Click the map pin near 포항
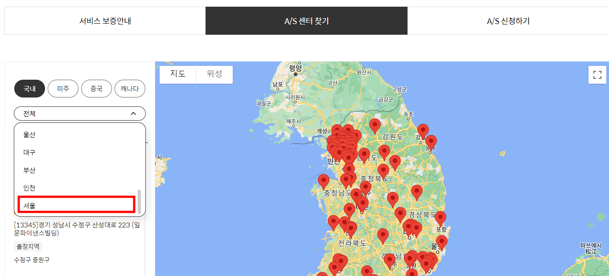Viewport: 609px width, 276px height. tap(440, 219)
